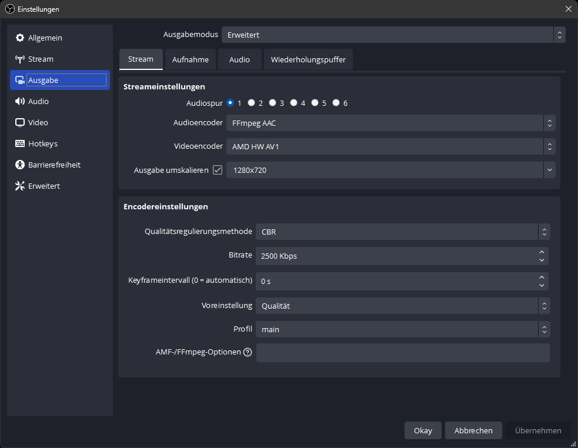Uncheck the Ausgabe umskalieren checkbox
Viewport: 578px width, 448px height.
click(x=218, y=170)
